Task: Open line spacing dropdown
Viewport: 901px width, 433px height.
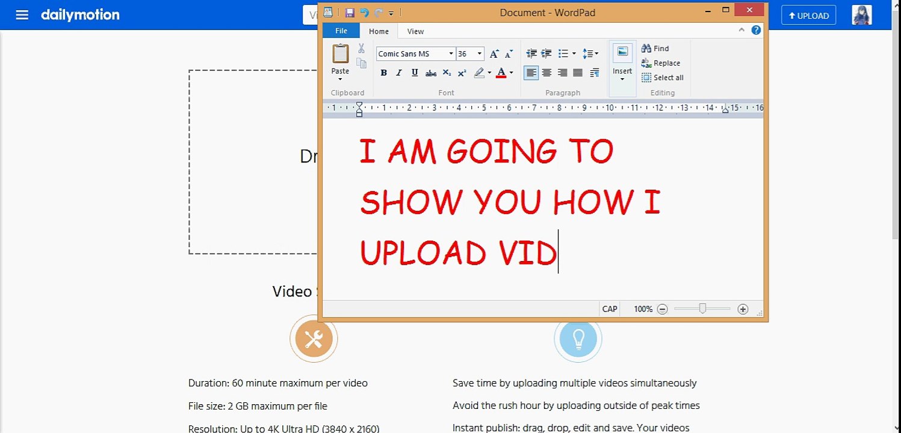Action: [590, 54]
